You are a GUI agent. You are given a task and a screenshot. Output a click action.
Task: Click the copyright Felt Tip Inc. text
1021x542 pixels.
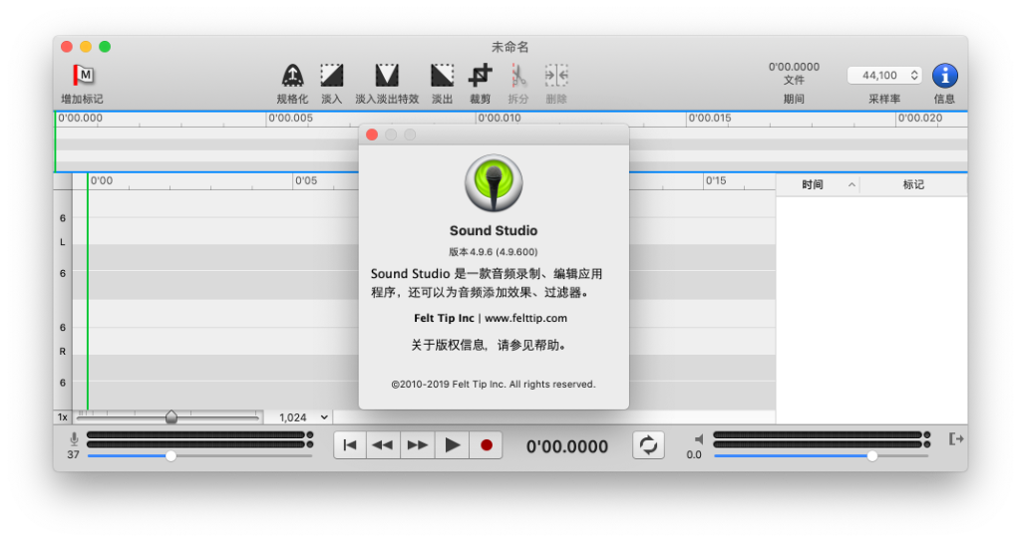click(494, 385)
